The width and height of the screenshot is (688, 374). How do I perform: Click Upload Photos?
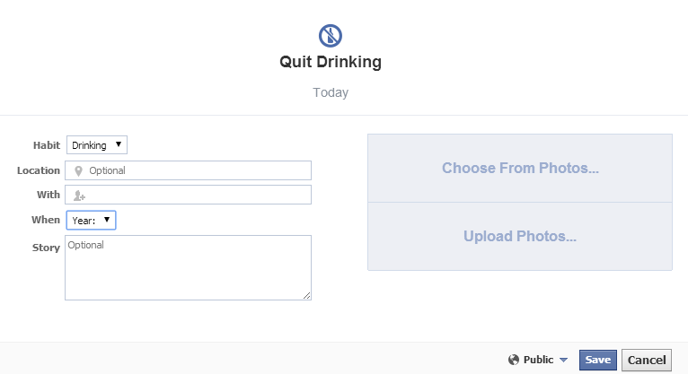[520, 237]
